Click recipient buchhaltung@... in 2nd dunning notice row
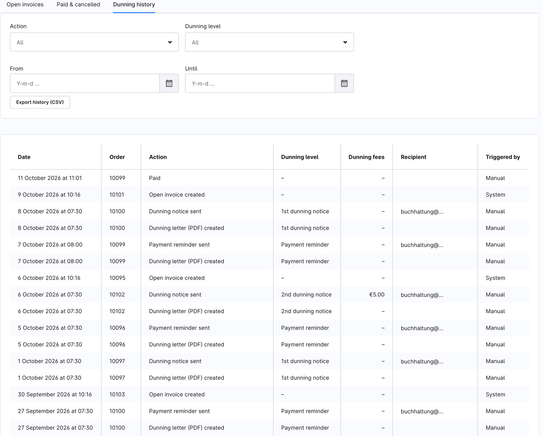Screen dimensions: 543x436 tap(422, 295)
